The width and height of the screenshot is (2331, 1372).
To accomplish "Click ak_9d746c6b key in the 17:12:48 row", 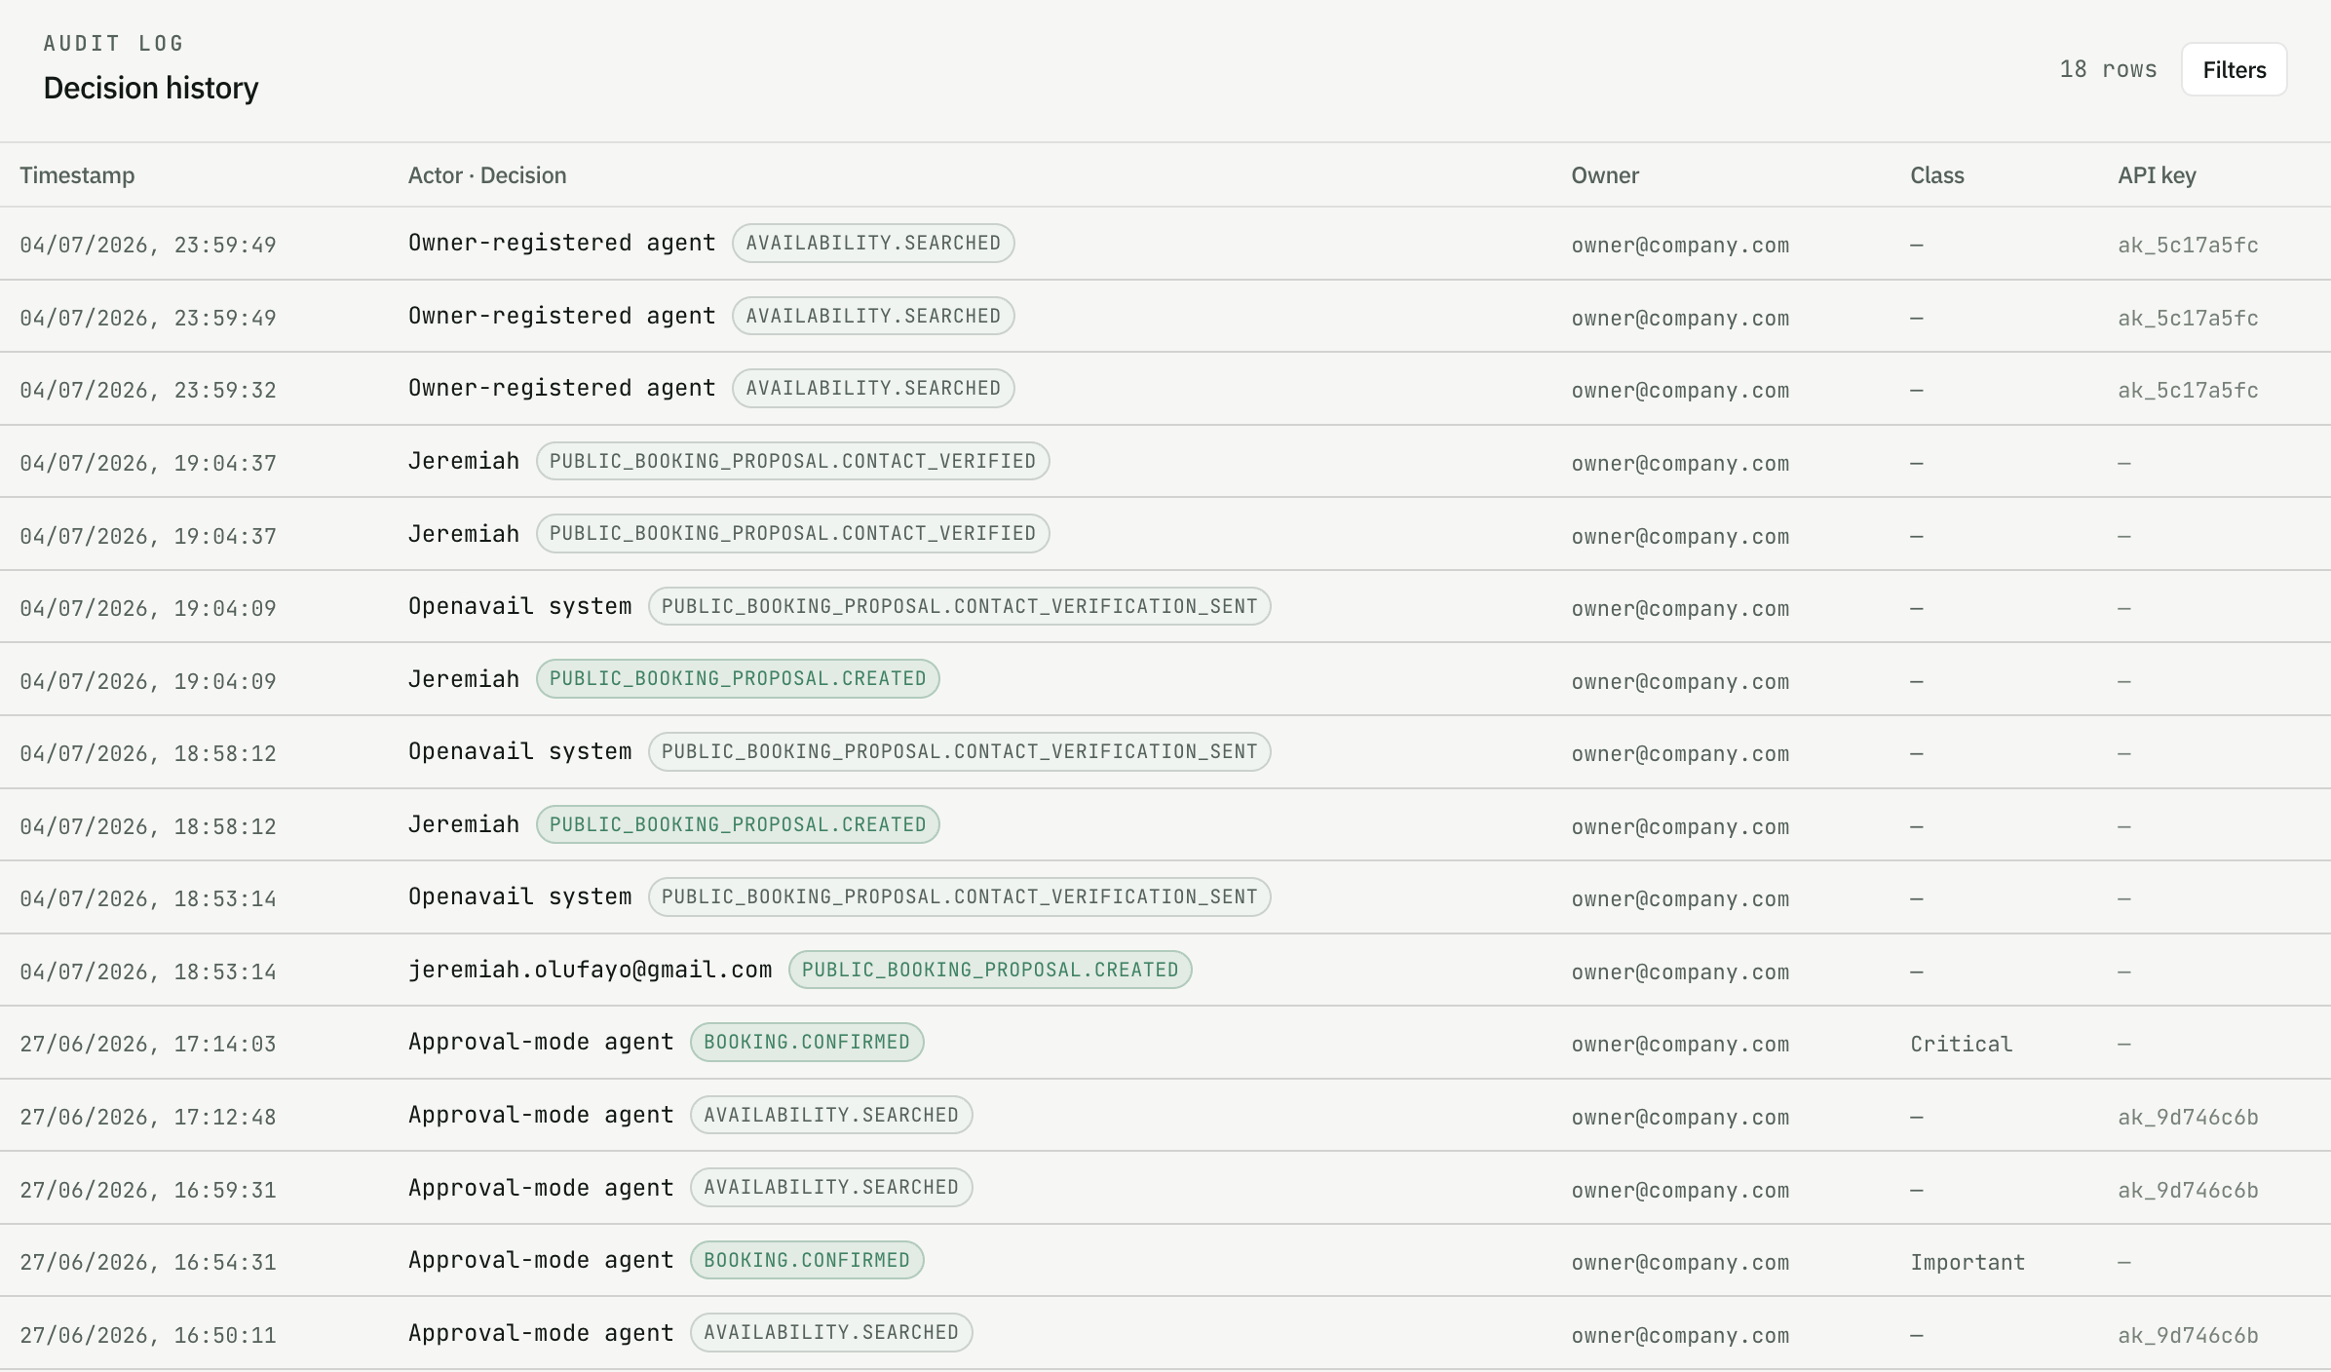I will pos(2188,1117).
